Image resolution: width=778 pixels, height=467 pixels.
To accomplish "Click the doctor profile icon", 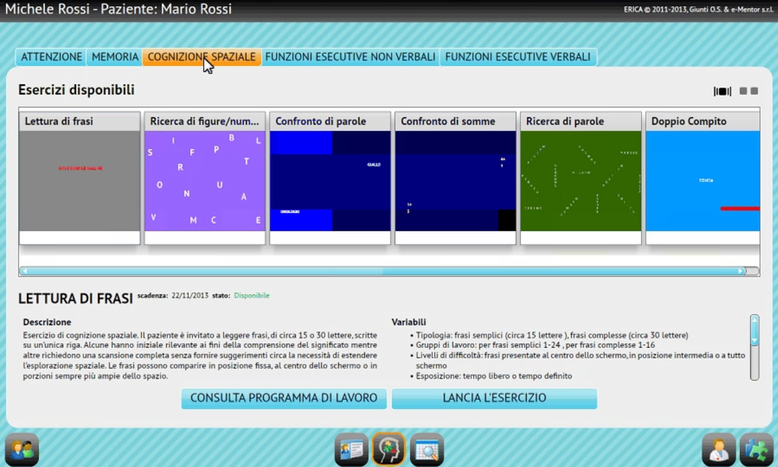I will coord(719,449).
